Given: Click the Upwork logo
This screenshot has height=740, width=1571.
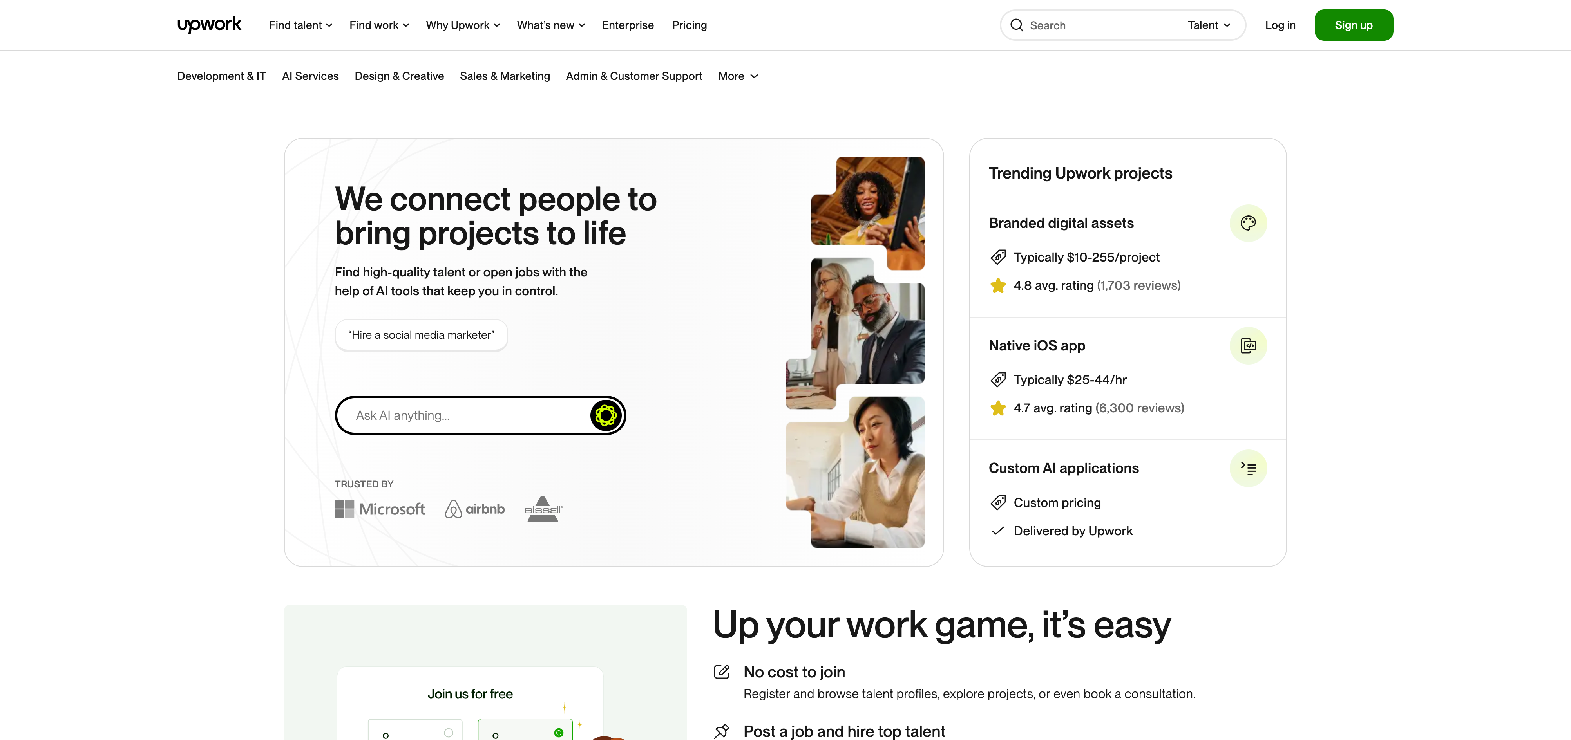Looking at the screenshot, I should [209, 24].
